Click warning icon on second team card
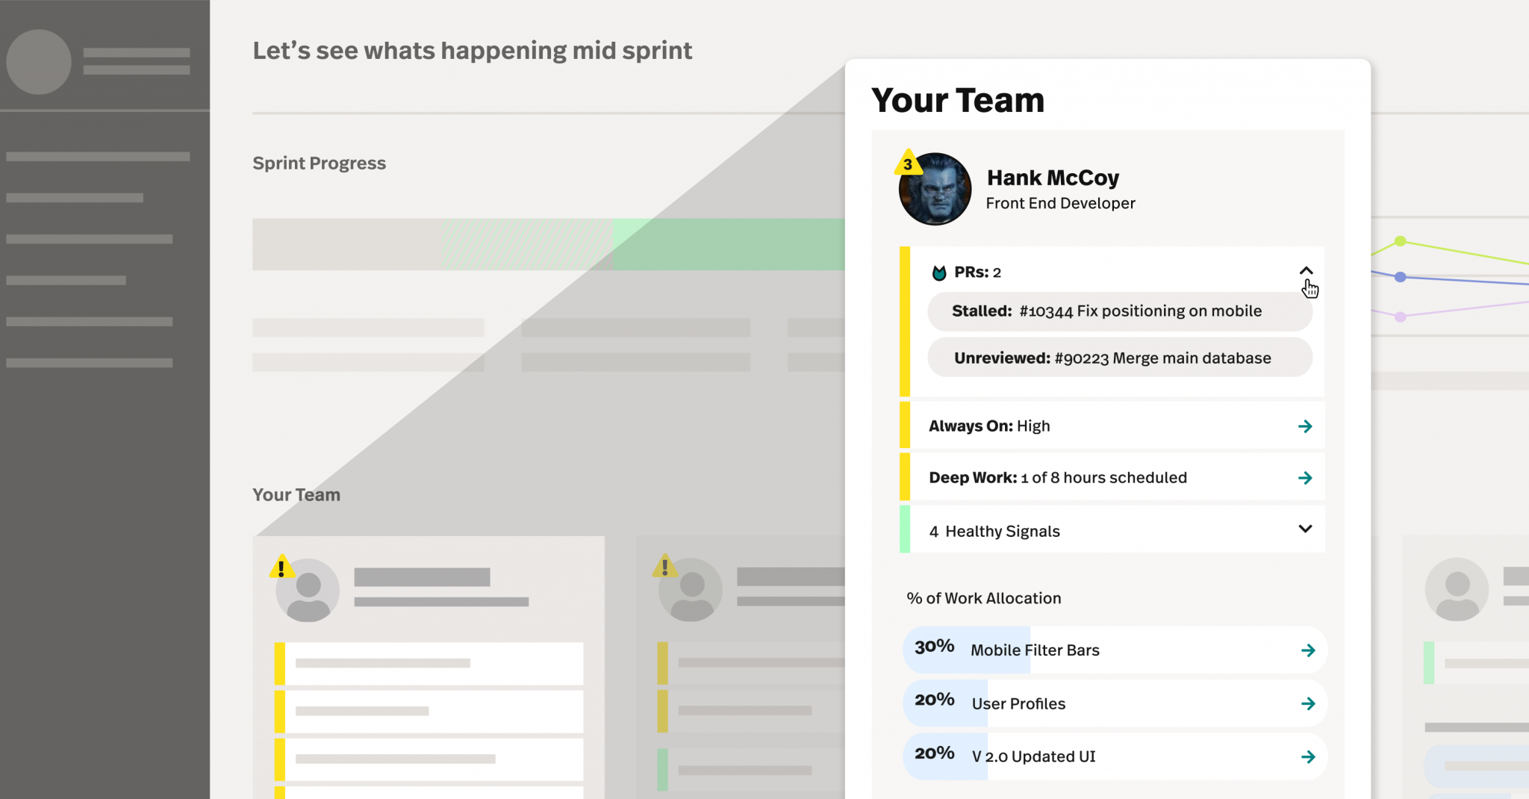This screenshot has height=799, width=1529. pos(664,566)
